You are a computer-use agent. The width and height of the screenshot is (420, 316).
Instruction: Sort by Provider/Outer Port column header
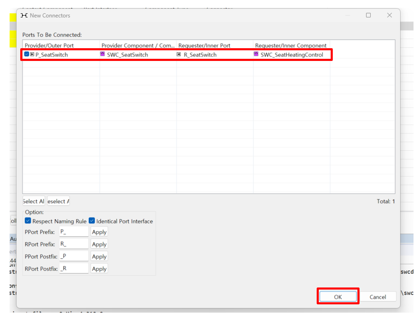pos(49,46)
